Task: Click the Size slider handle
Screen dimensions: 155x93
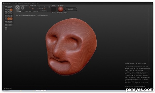Action: [30, 7]
